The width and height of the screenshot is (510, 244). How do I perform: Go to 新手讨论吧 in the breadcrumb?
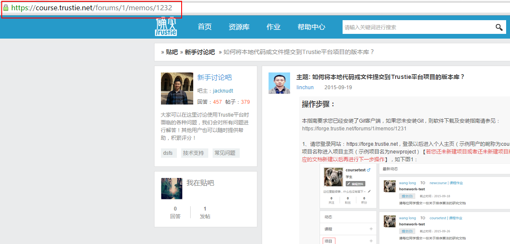pos(200,52)
